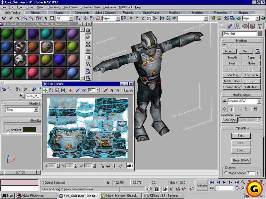
Task: Switch to Adobe Photoshop on the taskbar
Action: (x=36, y=196)
